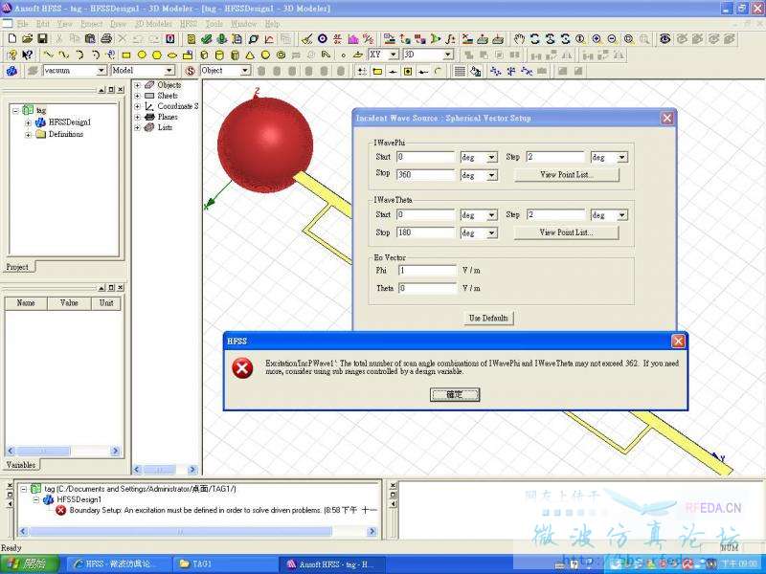
Task: Expand the Sheets node in model tree
Action: click(137, 96)
